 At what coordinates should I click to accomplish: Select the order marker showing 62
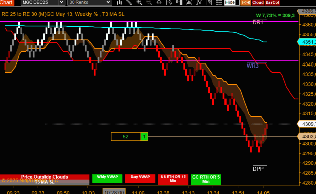click(125, 137)
